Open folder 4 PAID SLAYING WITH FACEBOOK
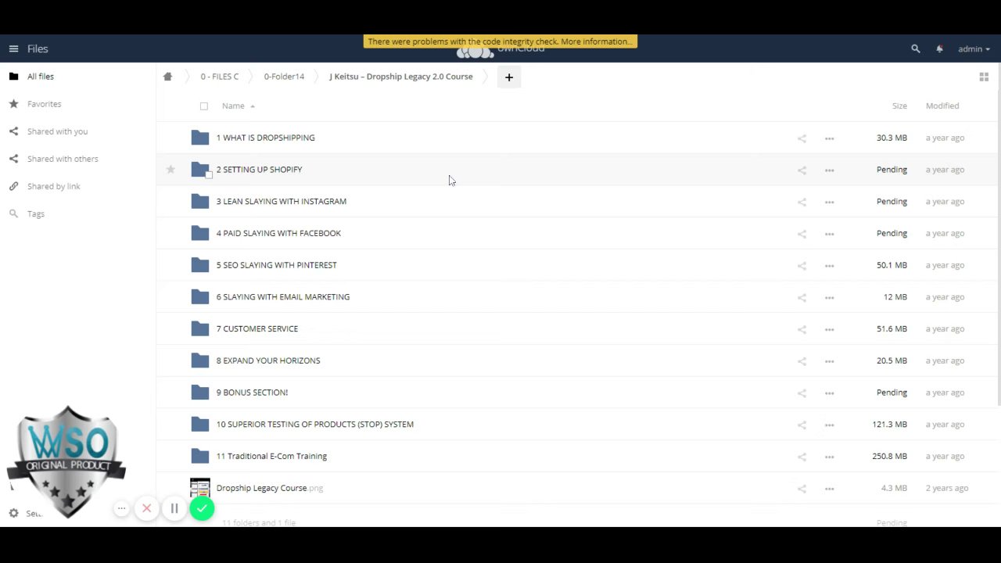1001x563 pixels. point(278,233)
